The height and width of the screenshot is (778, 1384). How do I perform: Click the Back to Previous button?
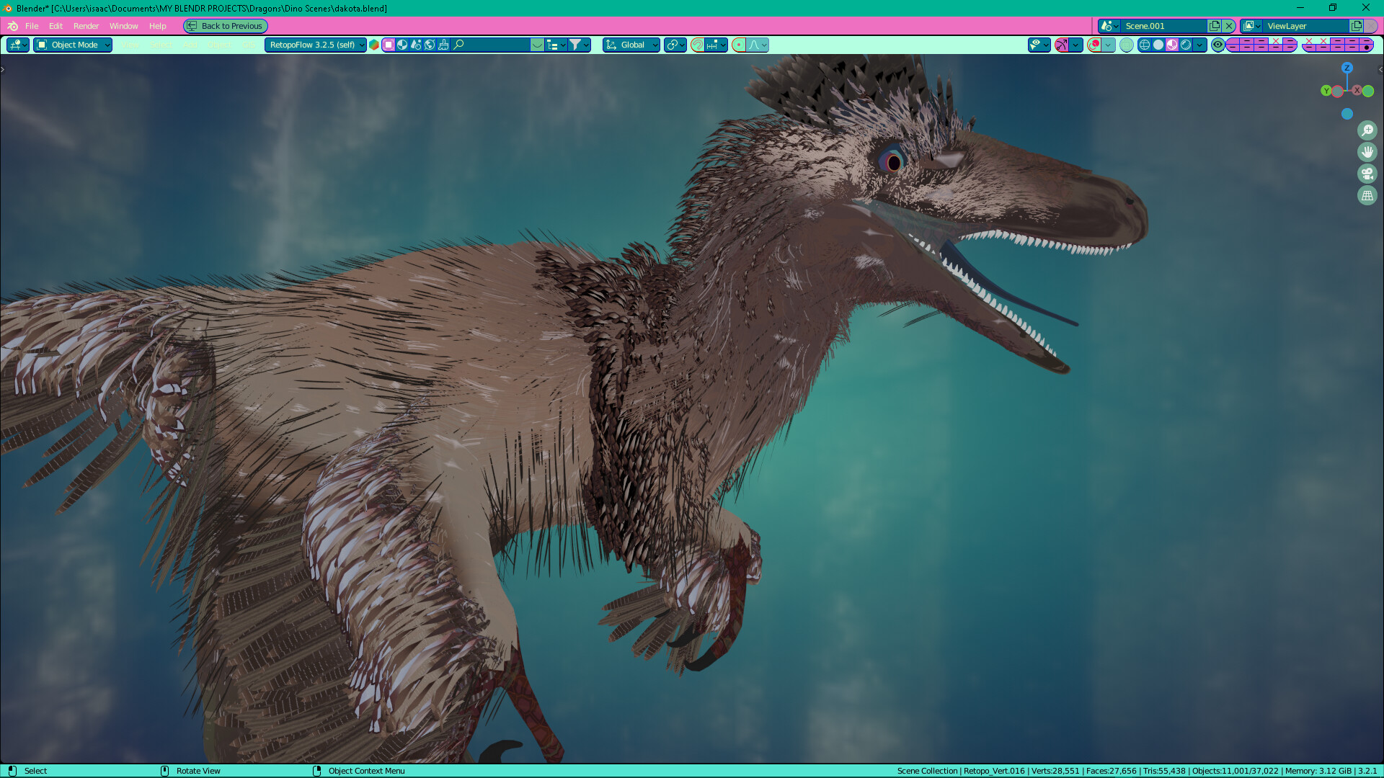click(225, 26)
